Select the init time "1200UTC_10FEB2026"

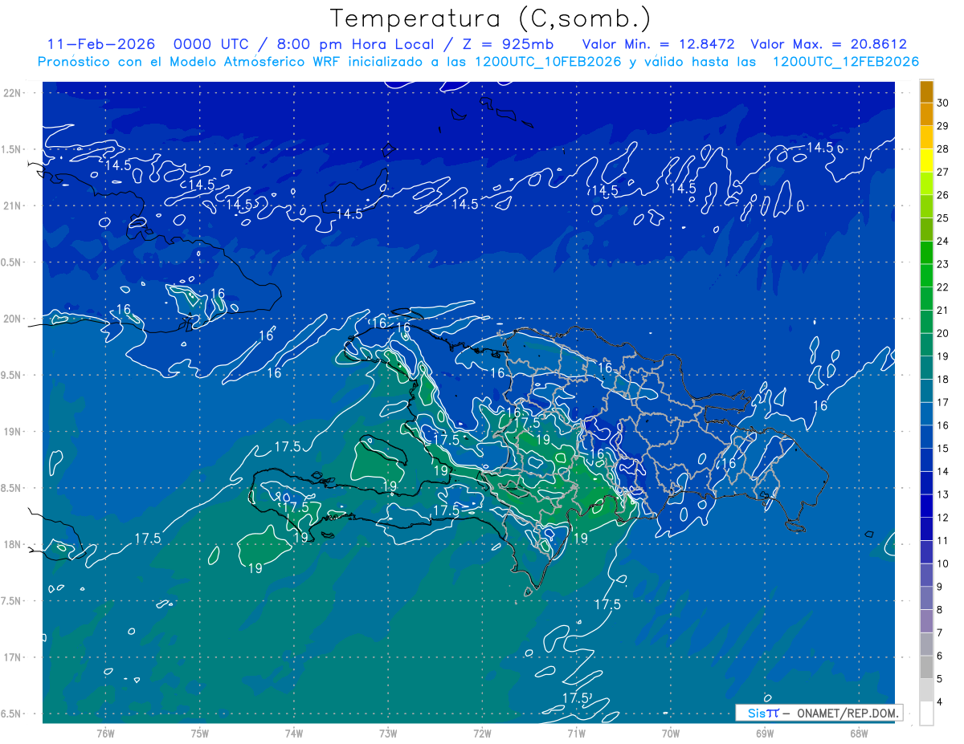coord(548,62)
